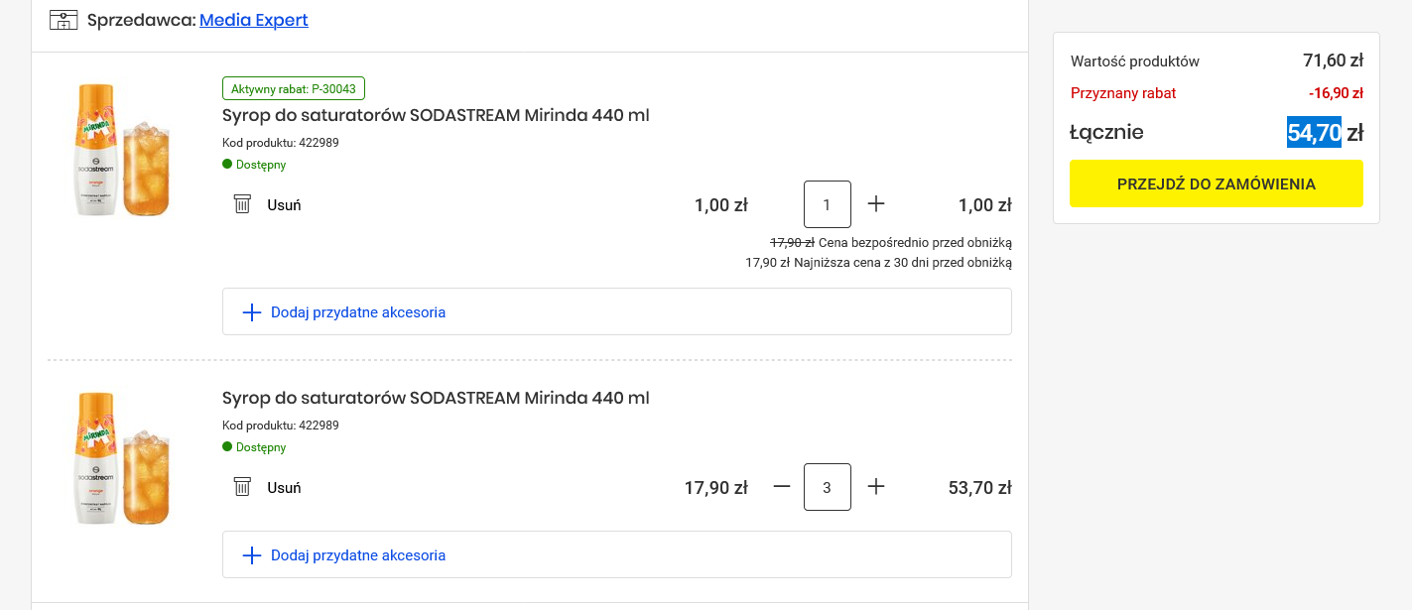Screen dimensions: 1412x610
Task: Click the trash icon for the first Mirinda syrup
Action: coord(242,204)
